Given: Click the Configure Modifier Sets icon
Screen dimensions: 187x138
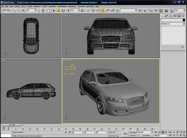Looking at the screenshot, I should point(183,47).
